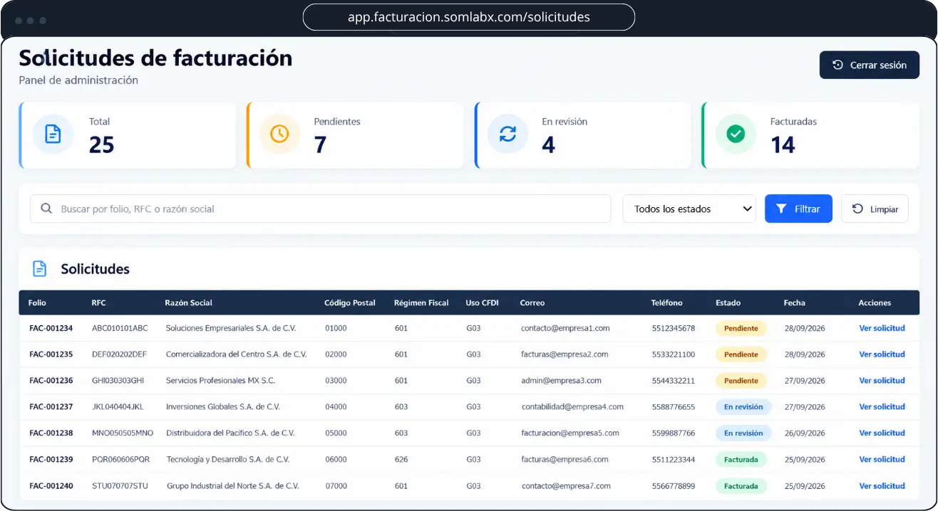Click Tecnología y Desarrollo S.A. de C.V.
This screenshot has width=938, height=511.
click(227, 459)
